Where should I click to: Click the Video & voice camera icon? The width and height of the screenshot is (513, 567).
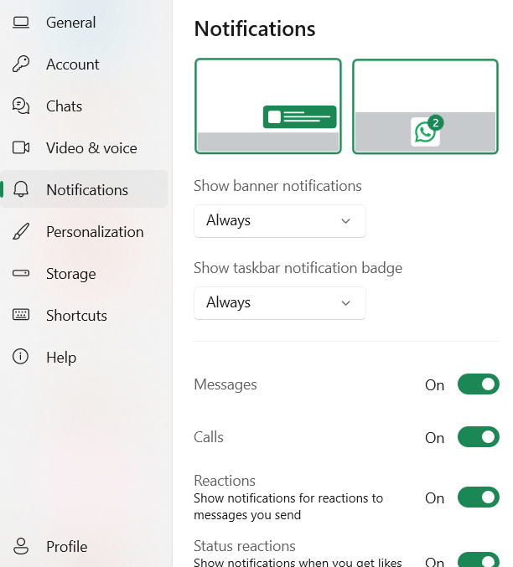tap(21, 148)
